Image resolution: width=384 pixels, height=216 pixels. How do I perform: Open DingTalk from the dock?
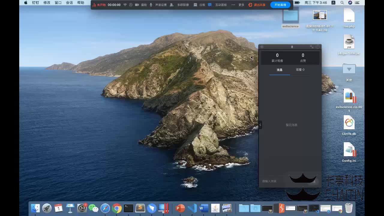152,208
